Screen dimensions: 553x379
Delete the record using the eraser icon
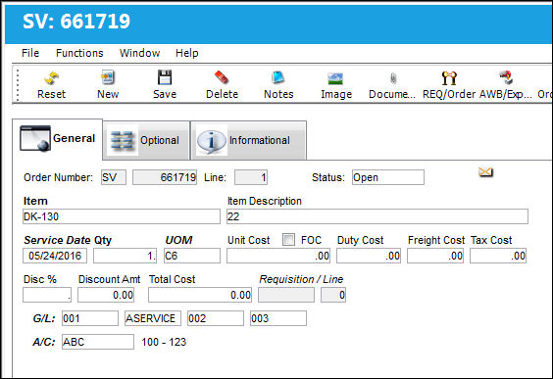point(222,77)
